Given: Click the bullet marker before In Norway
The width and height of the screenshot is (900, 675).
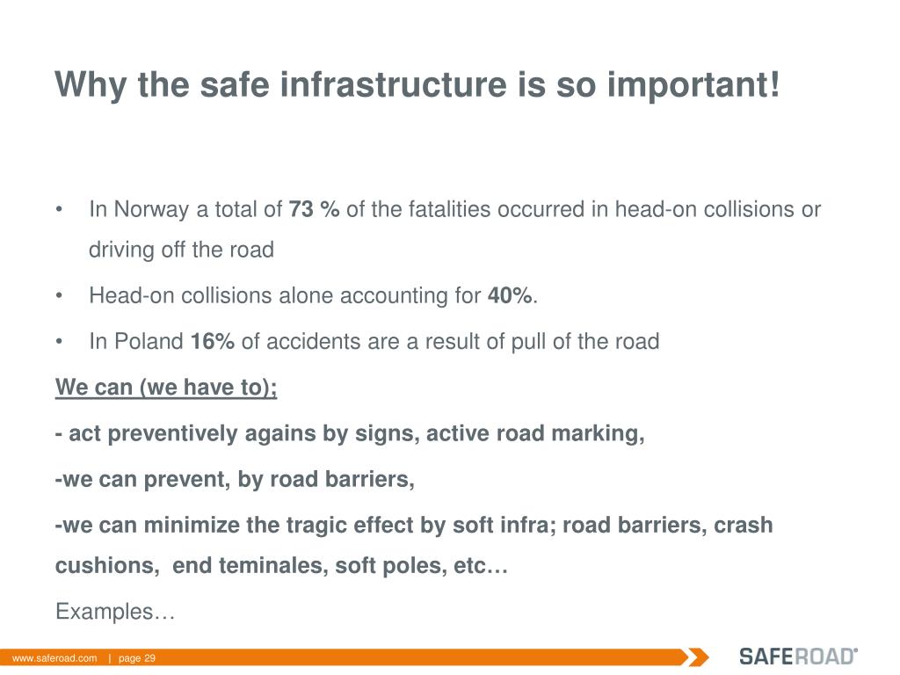Looking at the screenshot, I should (59, 210).
